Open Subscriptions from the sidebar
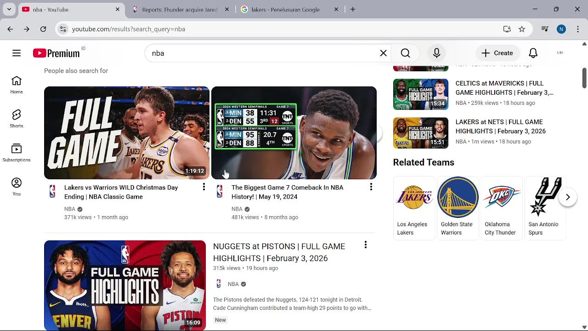The width and height of the screenshot is (588, 331). (x=17, y=153)
